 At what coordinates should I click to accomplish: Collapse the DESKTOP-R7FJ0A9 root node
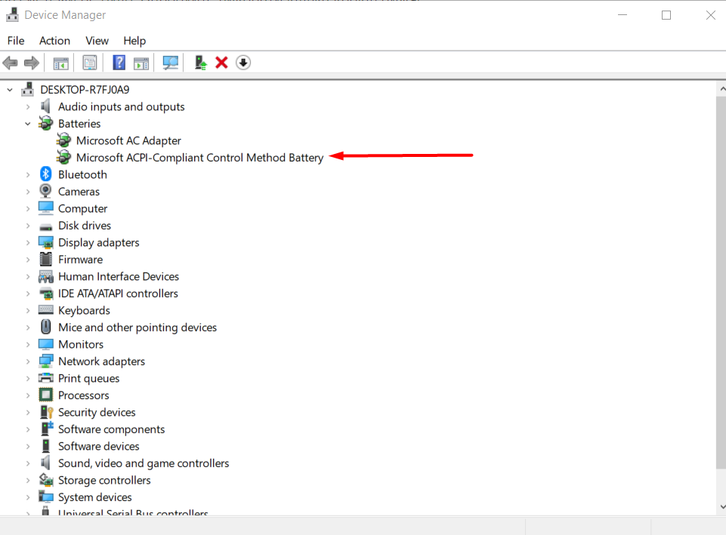11,90
